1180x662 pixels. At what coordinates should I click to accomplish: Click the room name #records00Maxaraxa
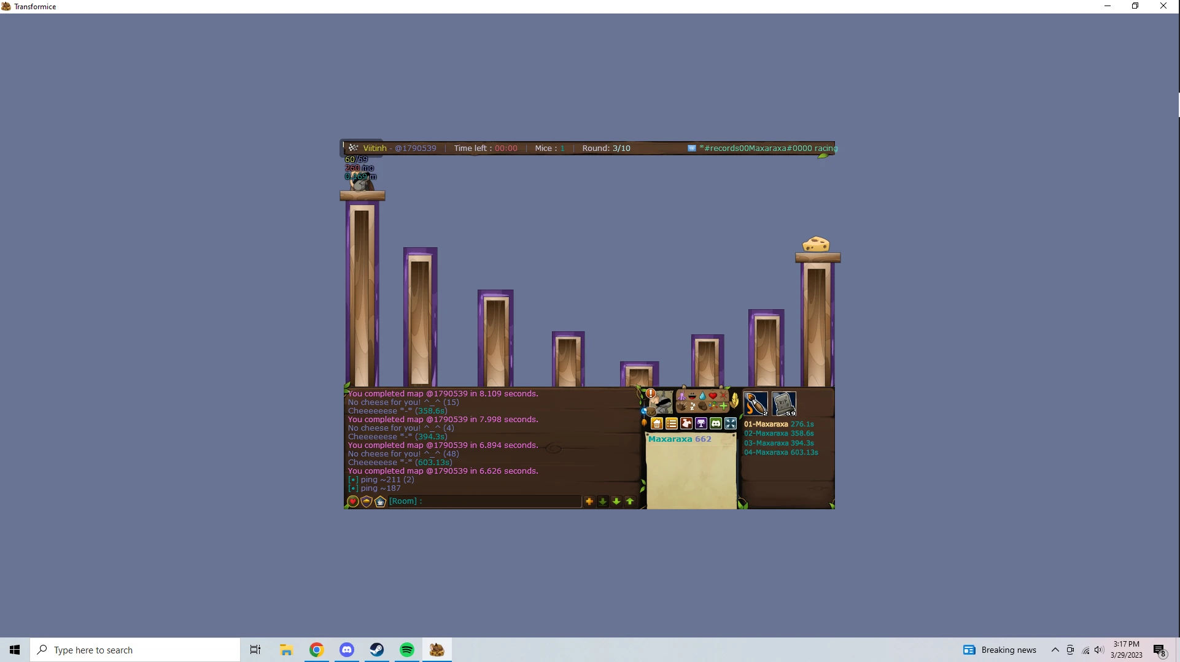[768, 148]
